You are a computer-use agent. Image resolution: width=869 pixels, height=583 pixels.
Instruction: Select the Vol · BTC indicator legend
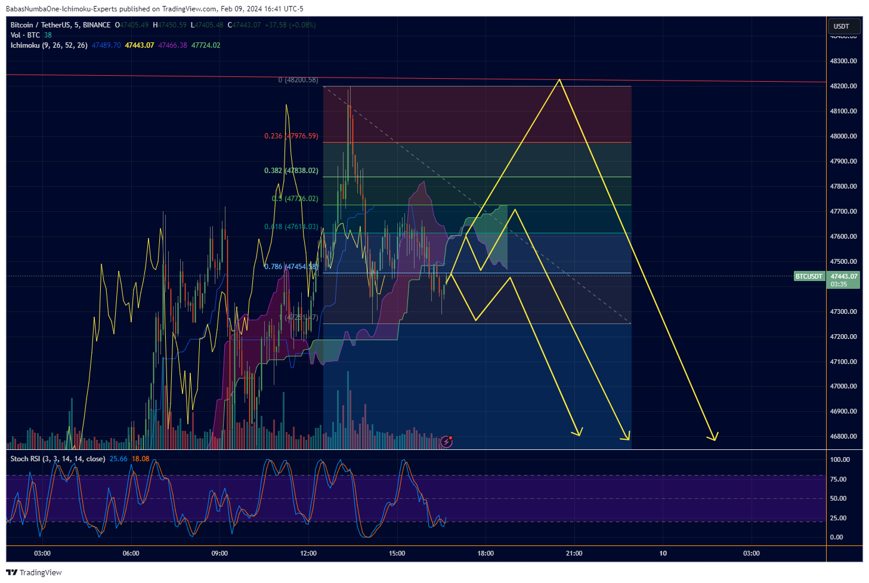coord(25,35)
